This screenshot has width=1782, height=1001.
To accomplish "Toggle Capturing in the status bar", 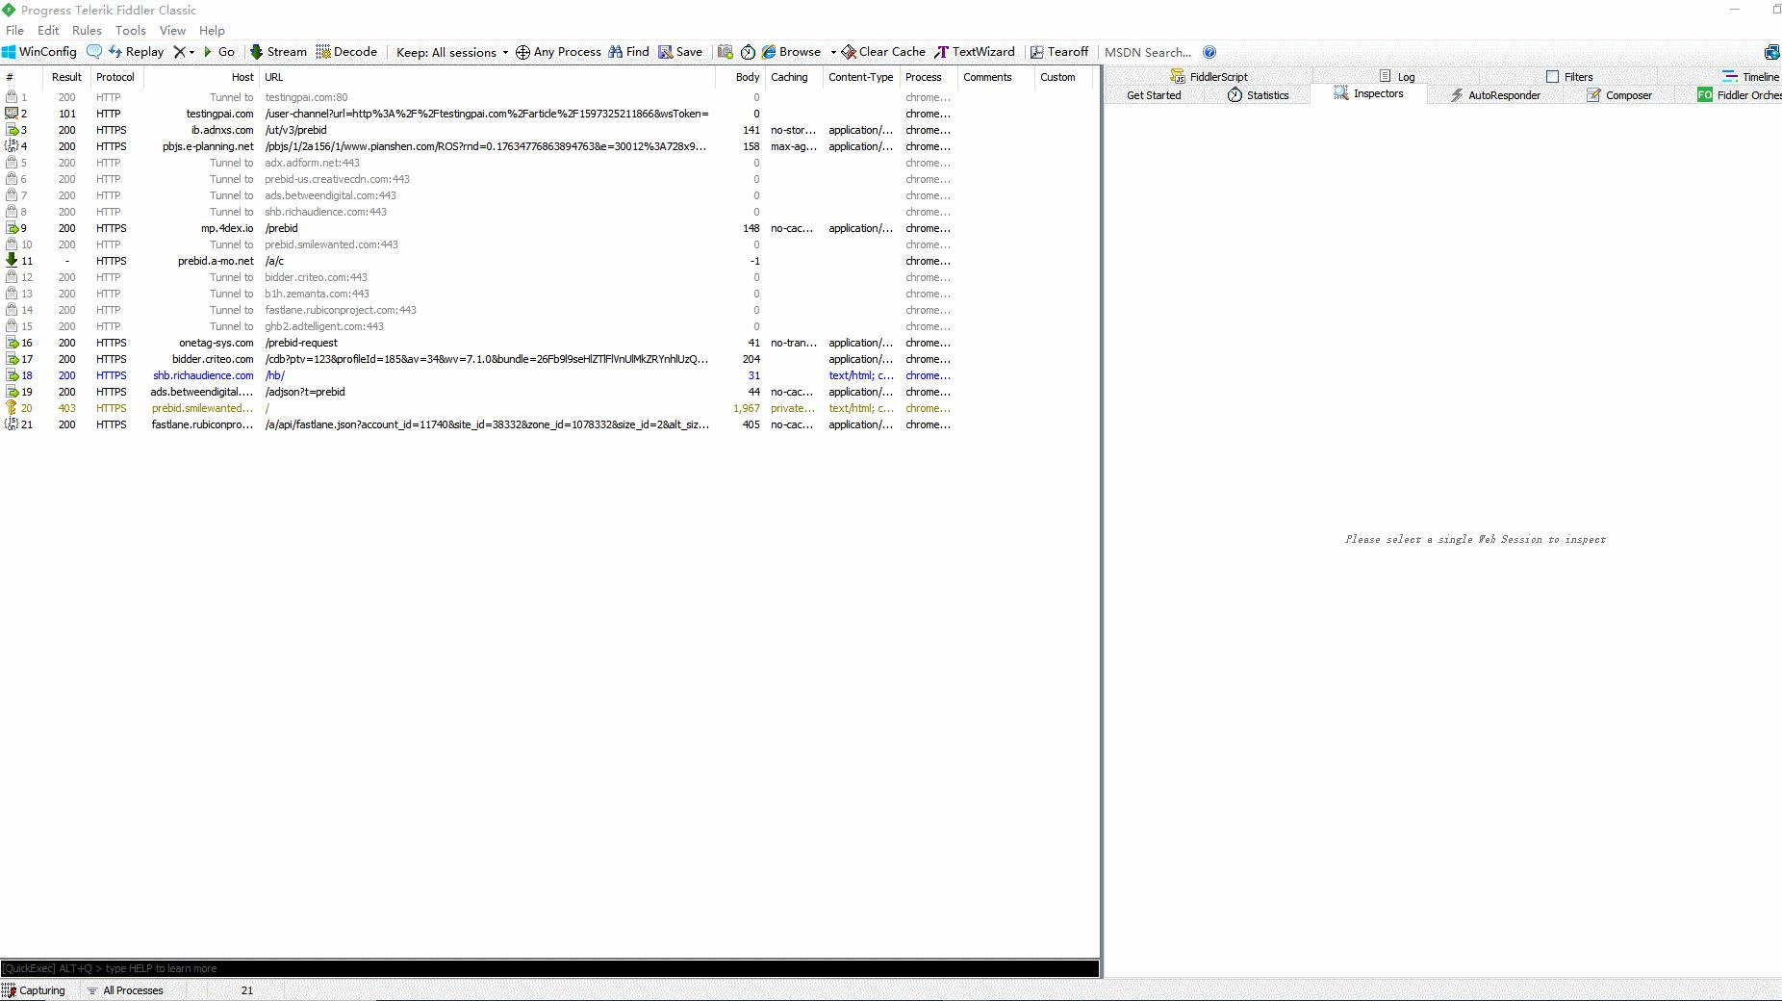I will tap(35, 990).
